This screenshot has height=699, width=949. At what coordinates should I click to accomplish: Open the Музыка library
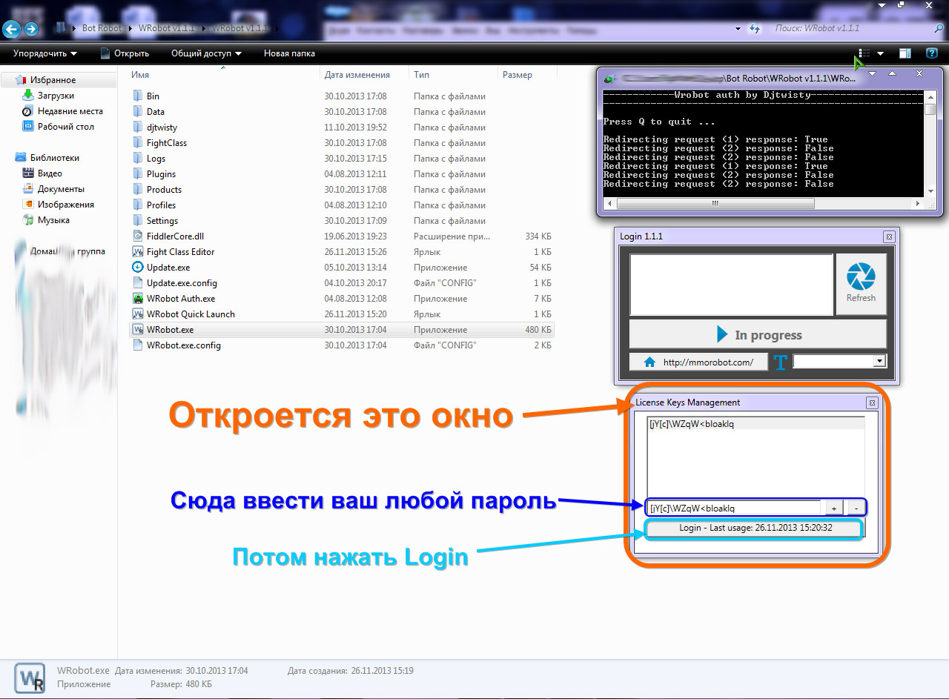pos(53,220)
